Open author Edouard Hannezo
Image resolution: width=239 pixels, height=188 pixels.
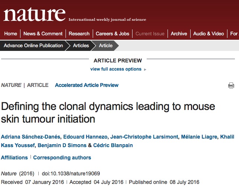point(85,137)
